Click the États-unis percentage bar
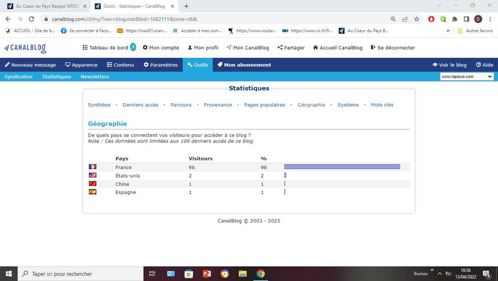This screenshot has height=281, width=498. click(x=285, y=175)
